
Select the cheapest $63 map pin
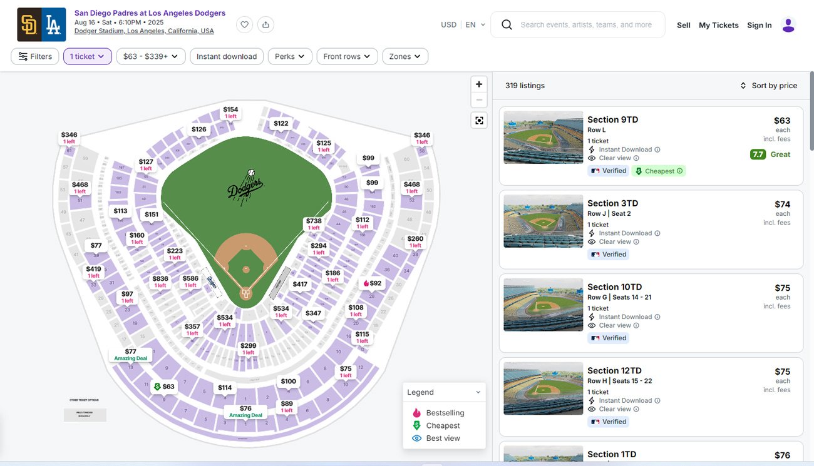[164, 387]
